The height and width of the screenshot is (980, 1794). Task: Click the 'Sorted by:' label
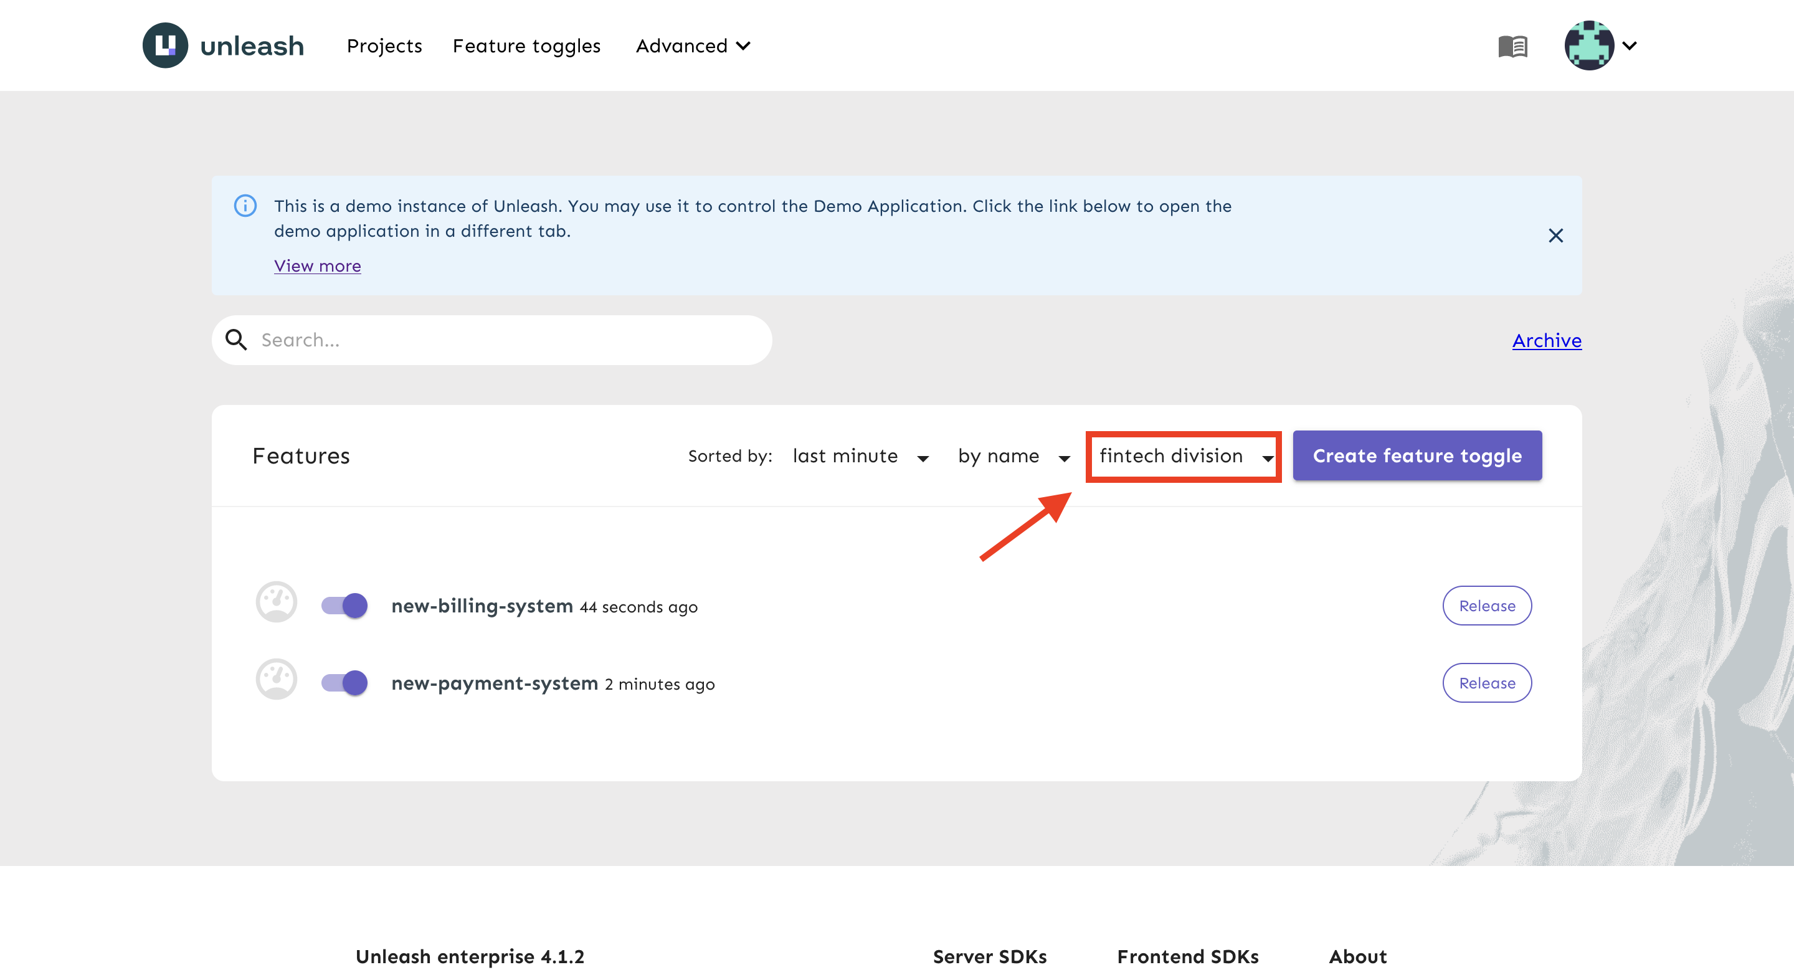[730, 456]
